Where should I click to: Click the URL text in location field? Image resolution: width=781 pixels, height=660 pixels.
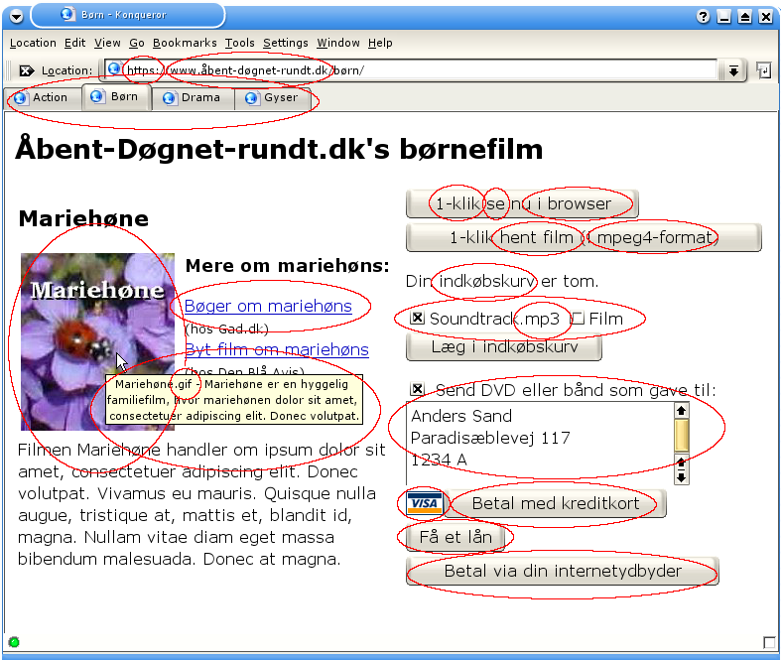(245, 70)
